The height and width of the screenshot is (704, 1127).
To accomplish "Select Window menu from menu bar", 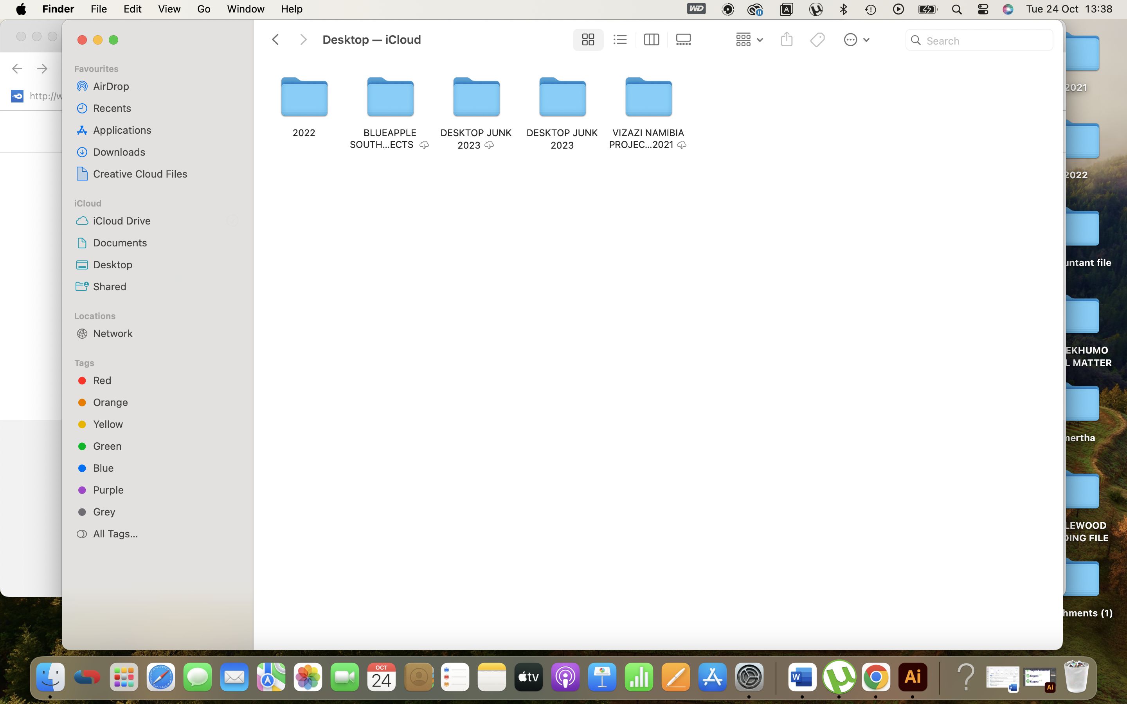I will (245, 9).
